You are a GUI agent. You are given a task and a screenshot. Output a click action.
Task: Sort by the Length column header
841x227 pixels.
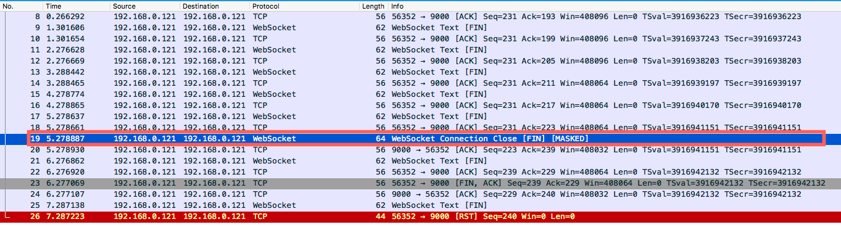pos(374,6)
